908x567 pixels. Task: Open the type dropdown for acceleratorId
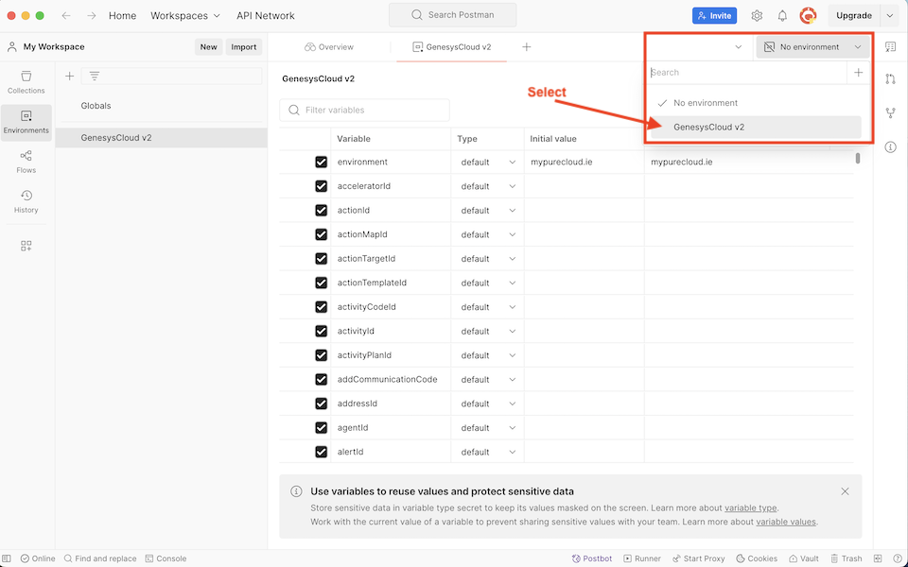(x=488, y=186)
